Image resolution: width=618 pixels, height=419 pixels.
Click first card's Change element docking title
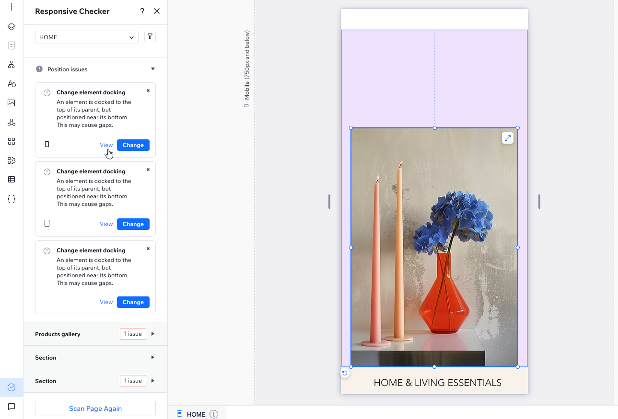click(x=91, y=92)
